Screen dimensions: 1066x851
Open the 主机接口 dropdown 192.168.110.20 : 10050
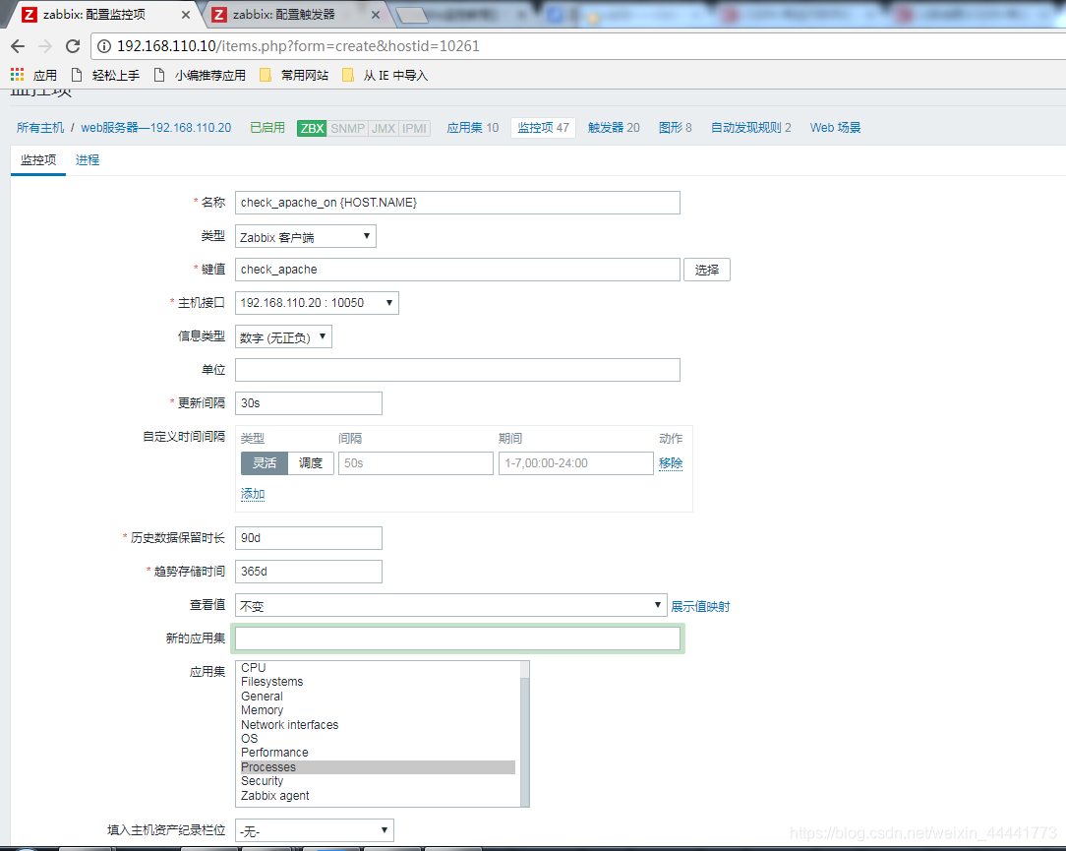pos(317,303)
